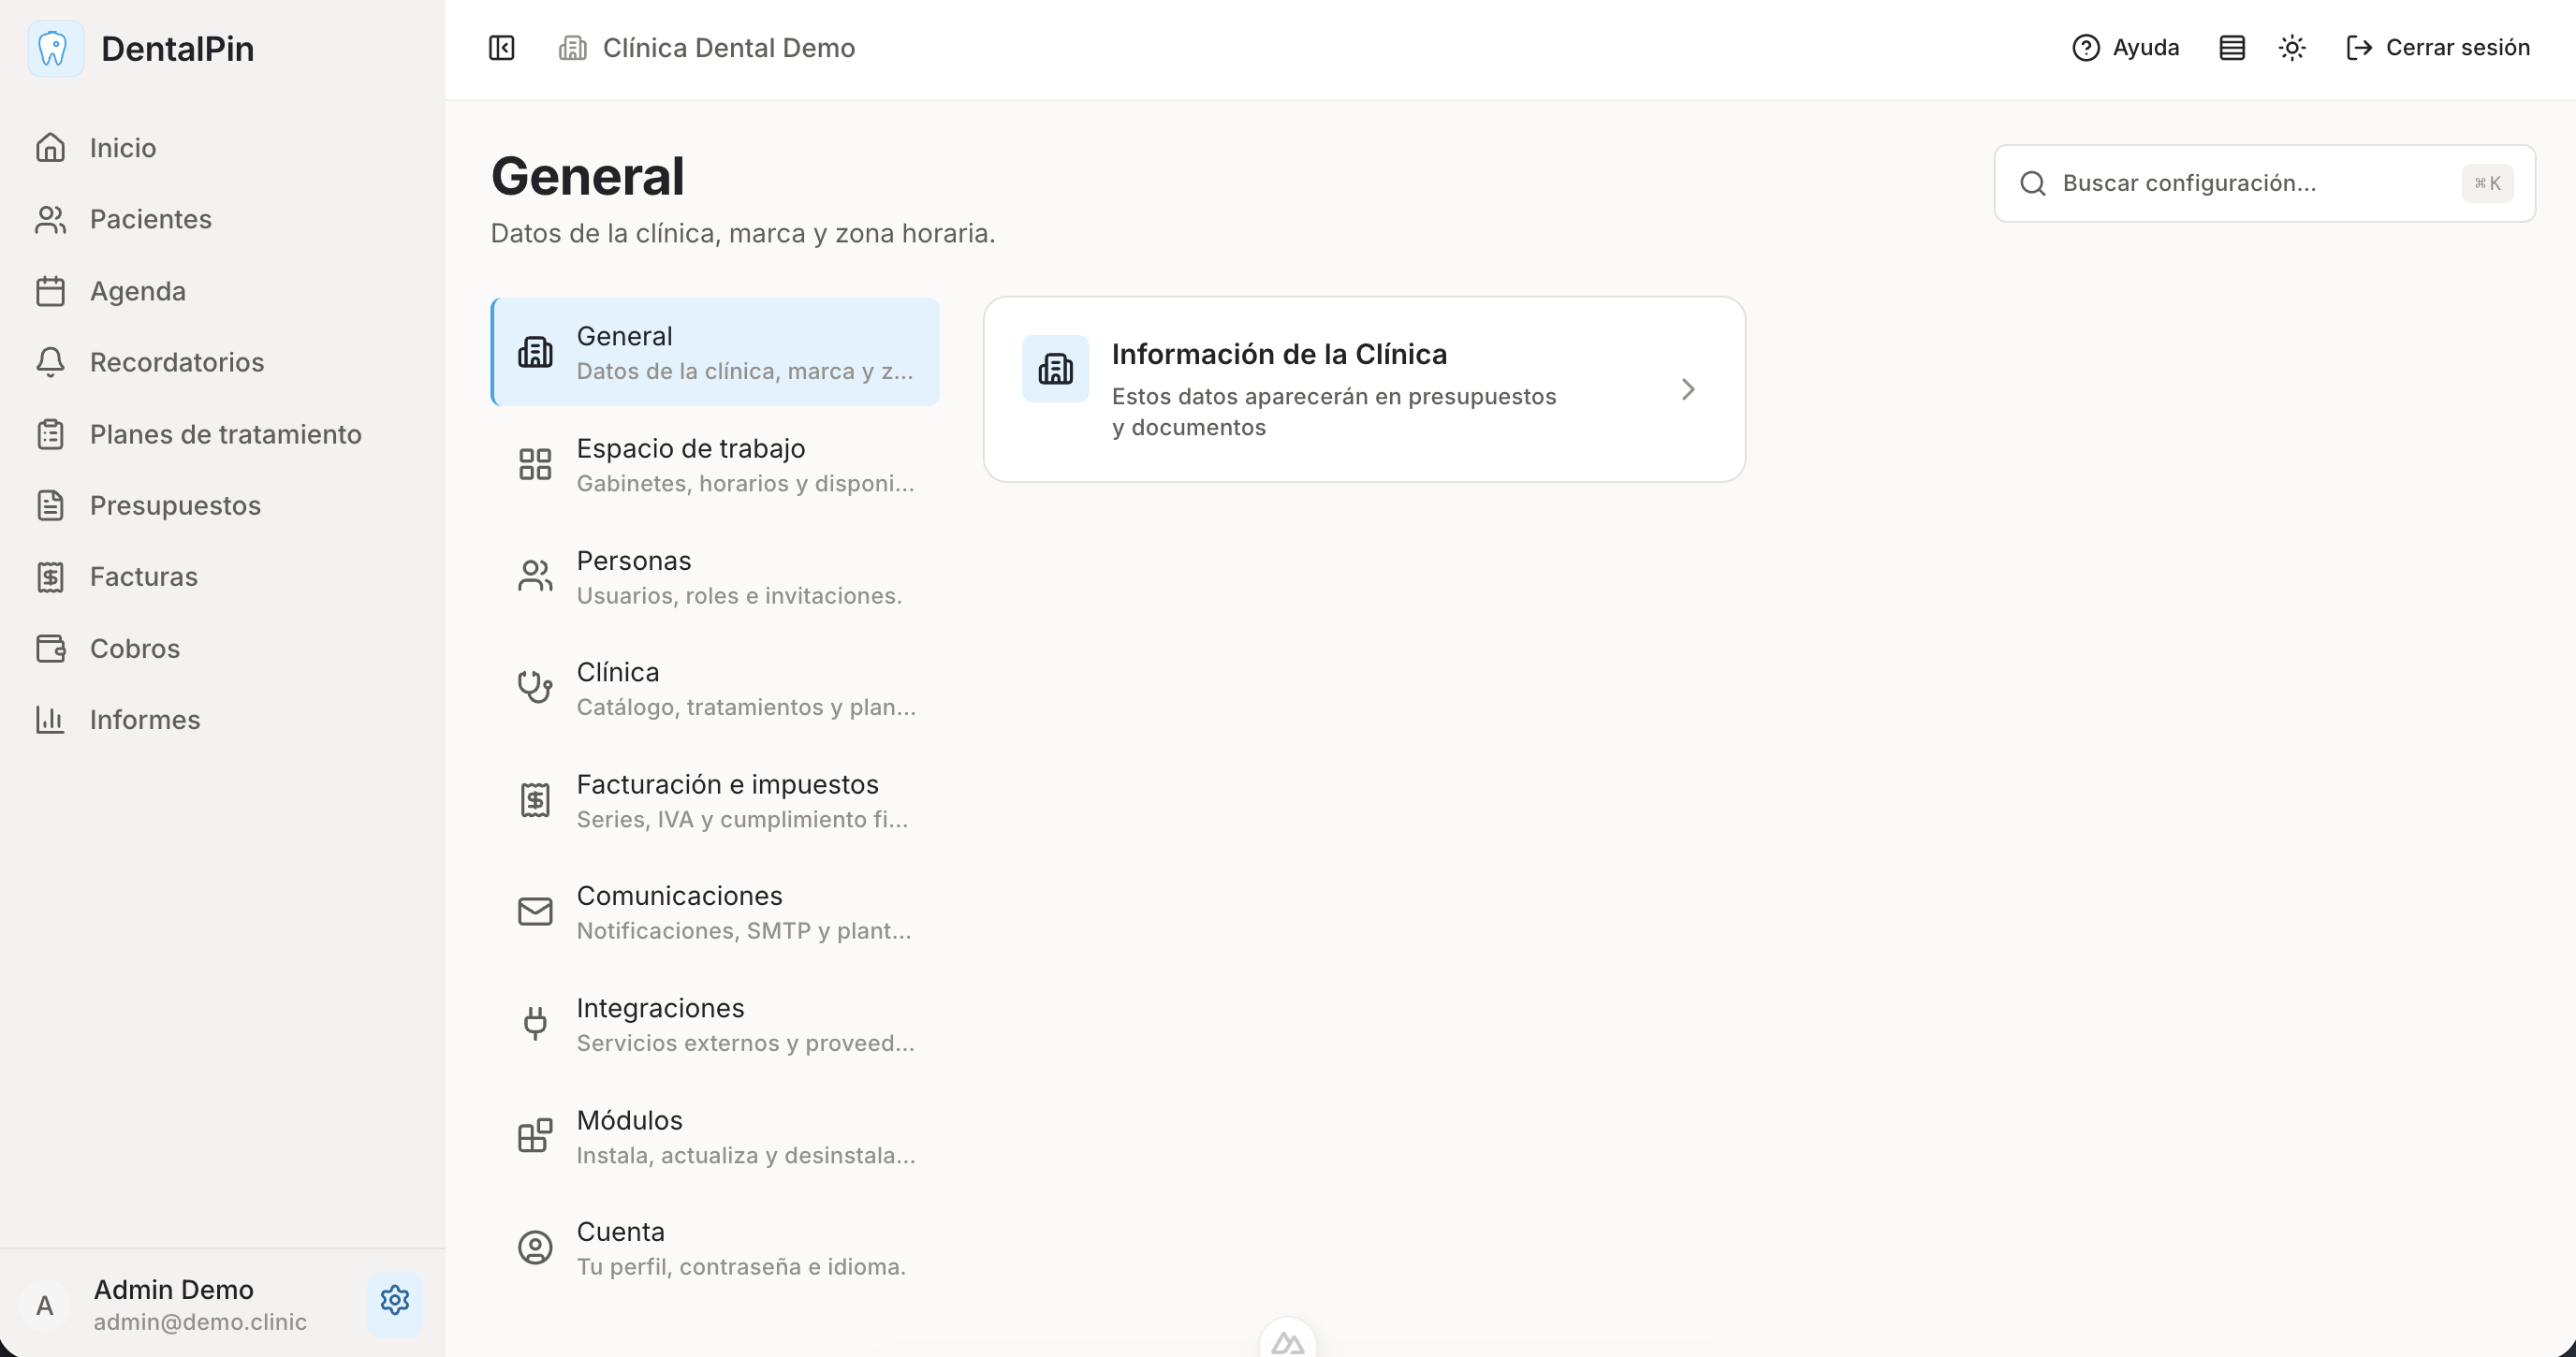Click the DentalPin brand name
Image resolution: width=2576 pixels, height=1357 pixels.
pos(177,48)
